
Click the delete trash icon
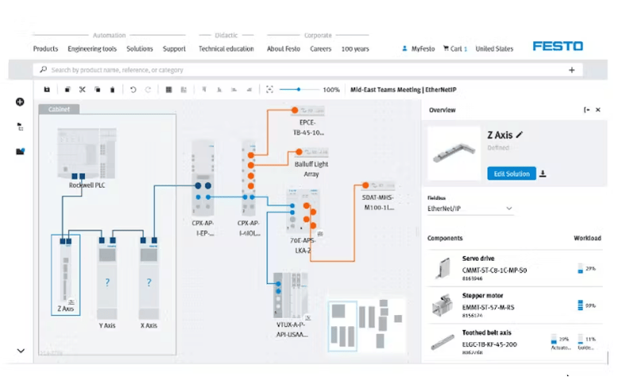(x=112, y=90)
